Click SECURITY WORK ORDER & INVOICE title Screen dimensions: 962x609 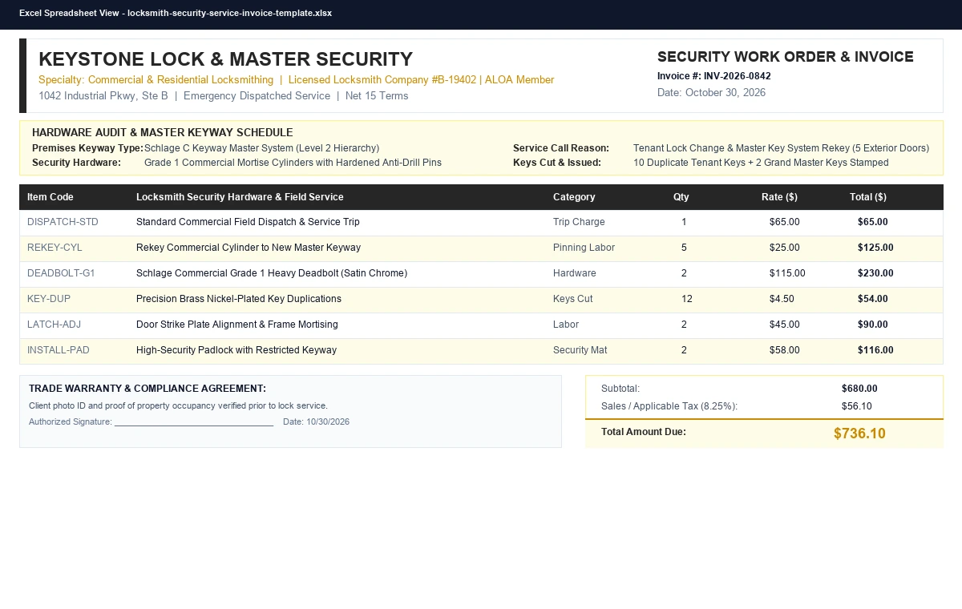[786, 57]
